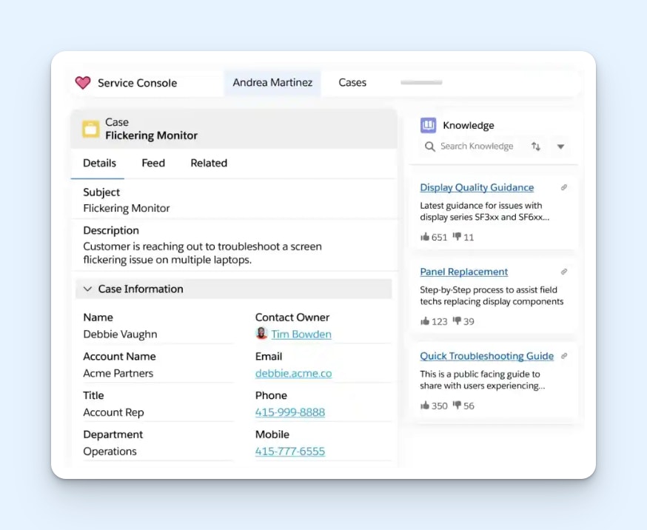Click Tim Bowden's avatar picture
647x530 pixels.
261,334
